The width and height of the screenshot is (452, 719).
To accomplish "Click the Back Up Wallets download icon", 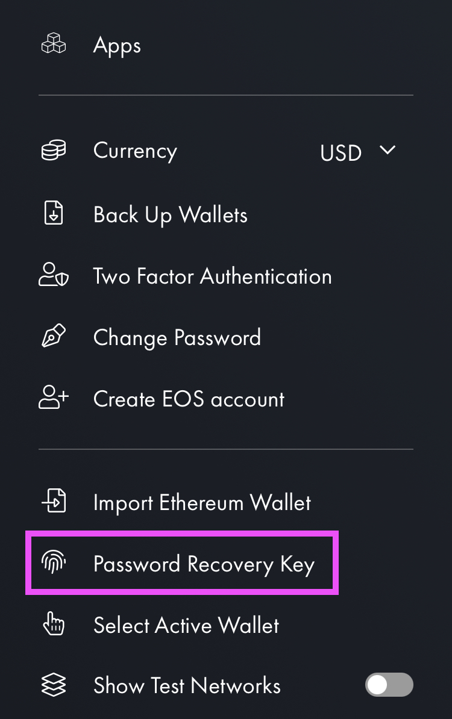I will point(54,213).
